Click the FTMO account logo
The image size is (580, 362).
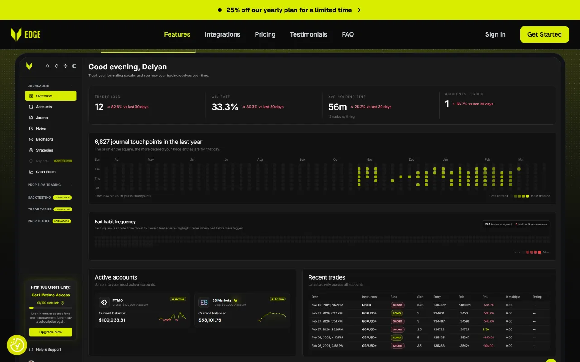104,302
